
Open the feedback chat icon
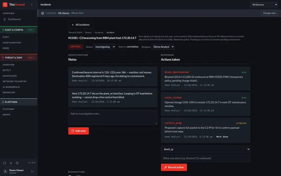click(x=5, y=163)
